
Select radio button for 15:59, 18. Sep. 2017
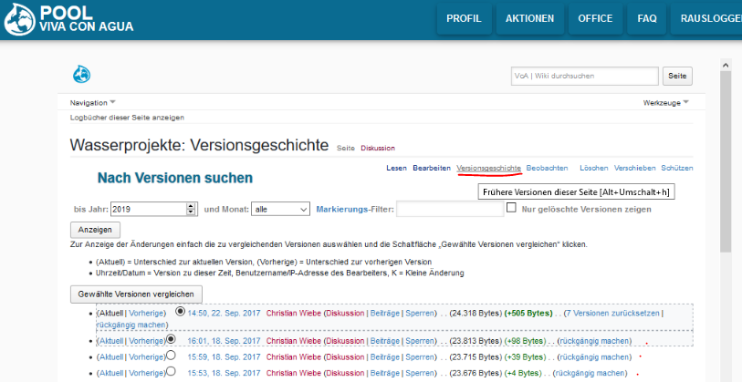coord(171,356)
